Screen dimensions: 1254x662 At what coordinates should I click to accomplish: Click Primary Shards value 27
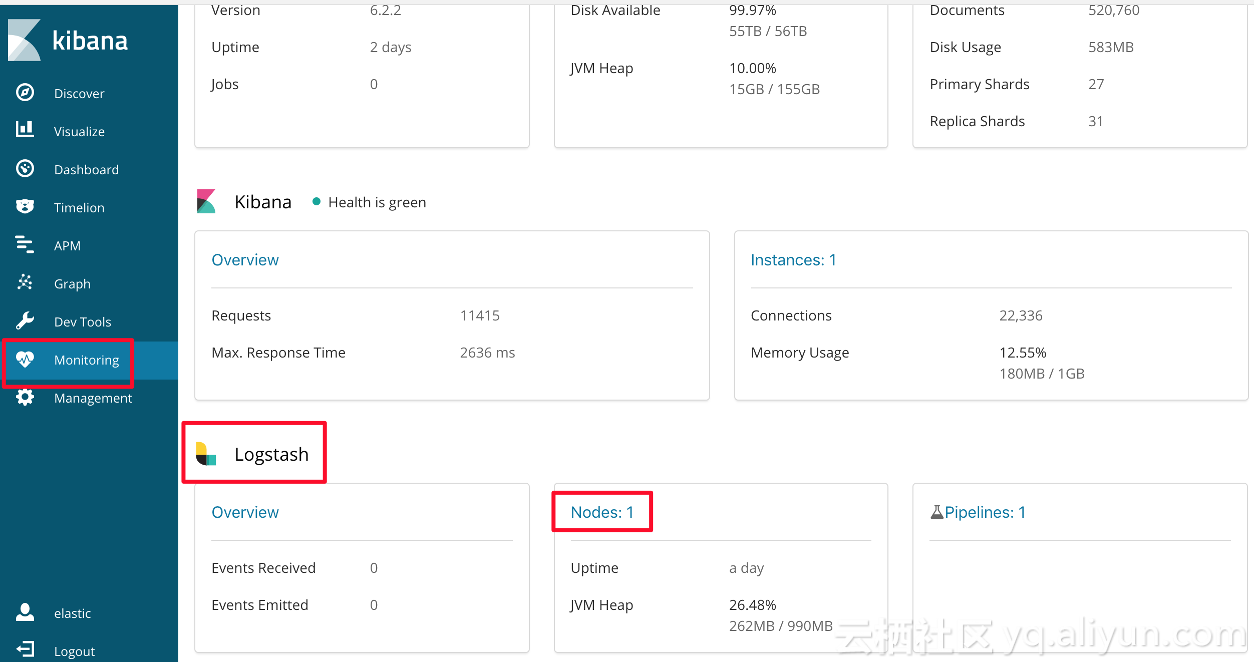click(x=1096, y=84)
